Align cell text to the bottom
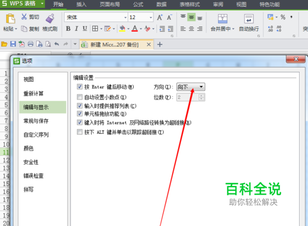The width and height of the screenshot is (308, 226). tap(200, 18)
